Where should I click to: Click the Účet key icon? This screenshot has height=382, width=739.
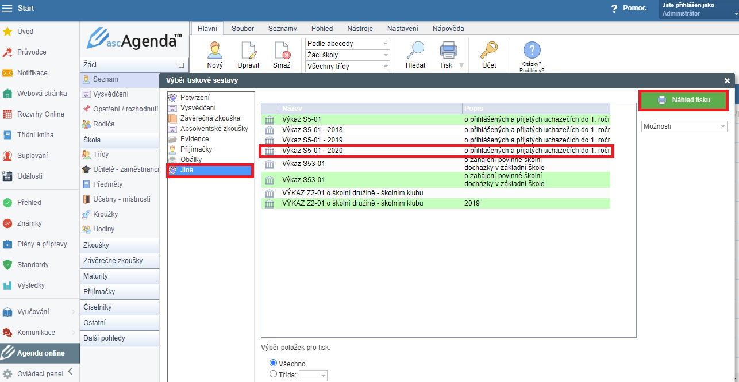[x=489, y=51]
